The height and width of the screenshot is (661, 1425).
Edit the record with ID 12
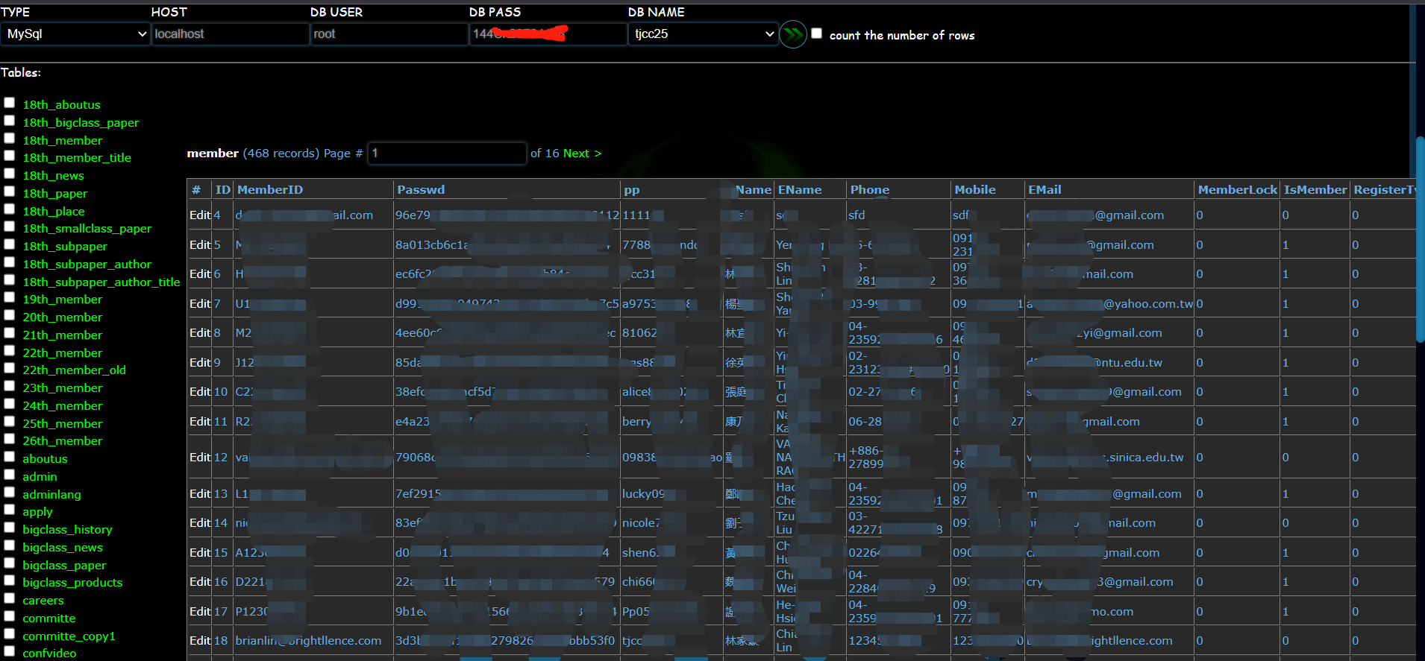(200, 457)
